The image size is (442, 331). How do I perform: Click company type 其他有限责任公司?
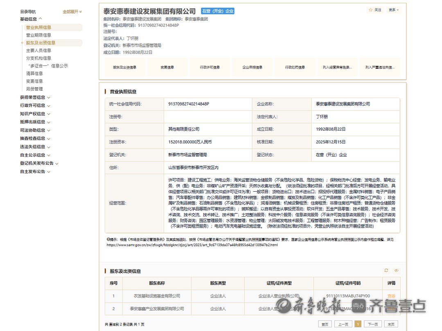184,129
